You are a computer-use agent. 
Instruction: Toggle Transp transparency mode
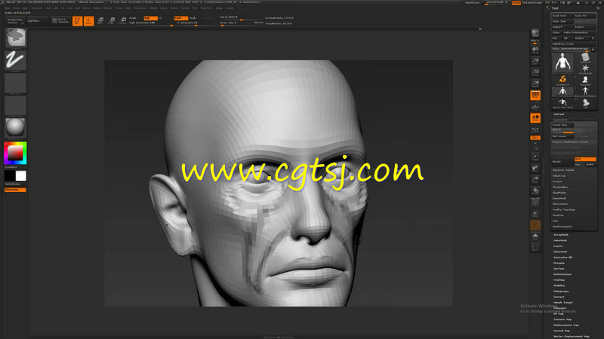click(x=535, y=214)
